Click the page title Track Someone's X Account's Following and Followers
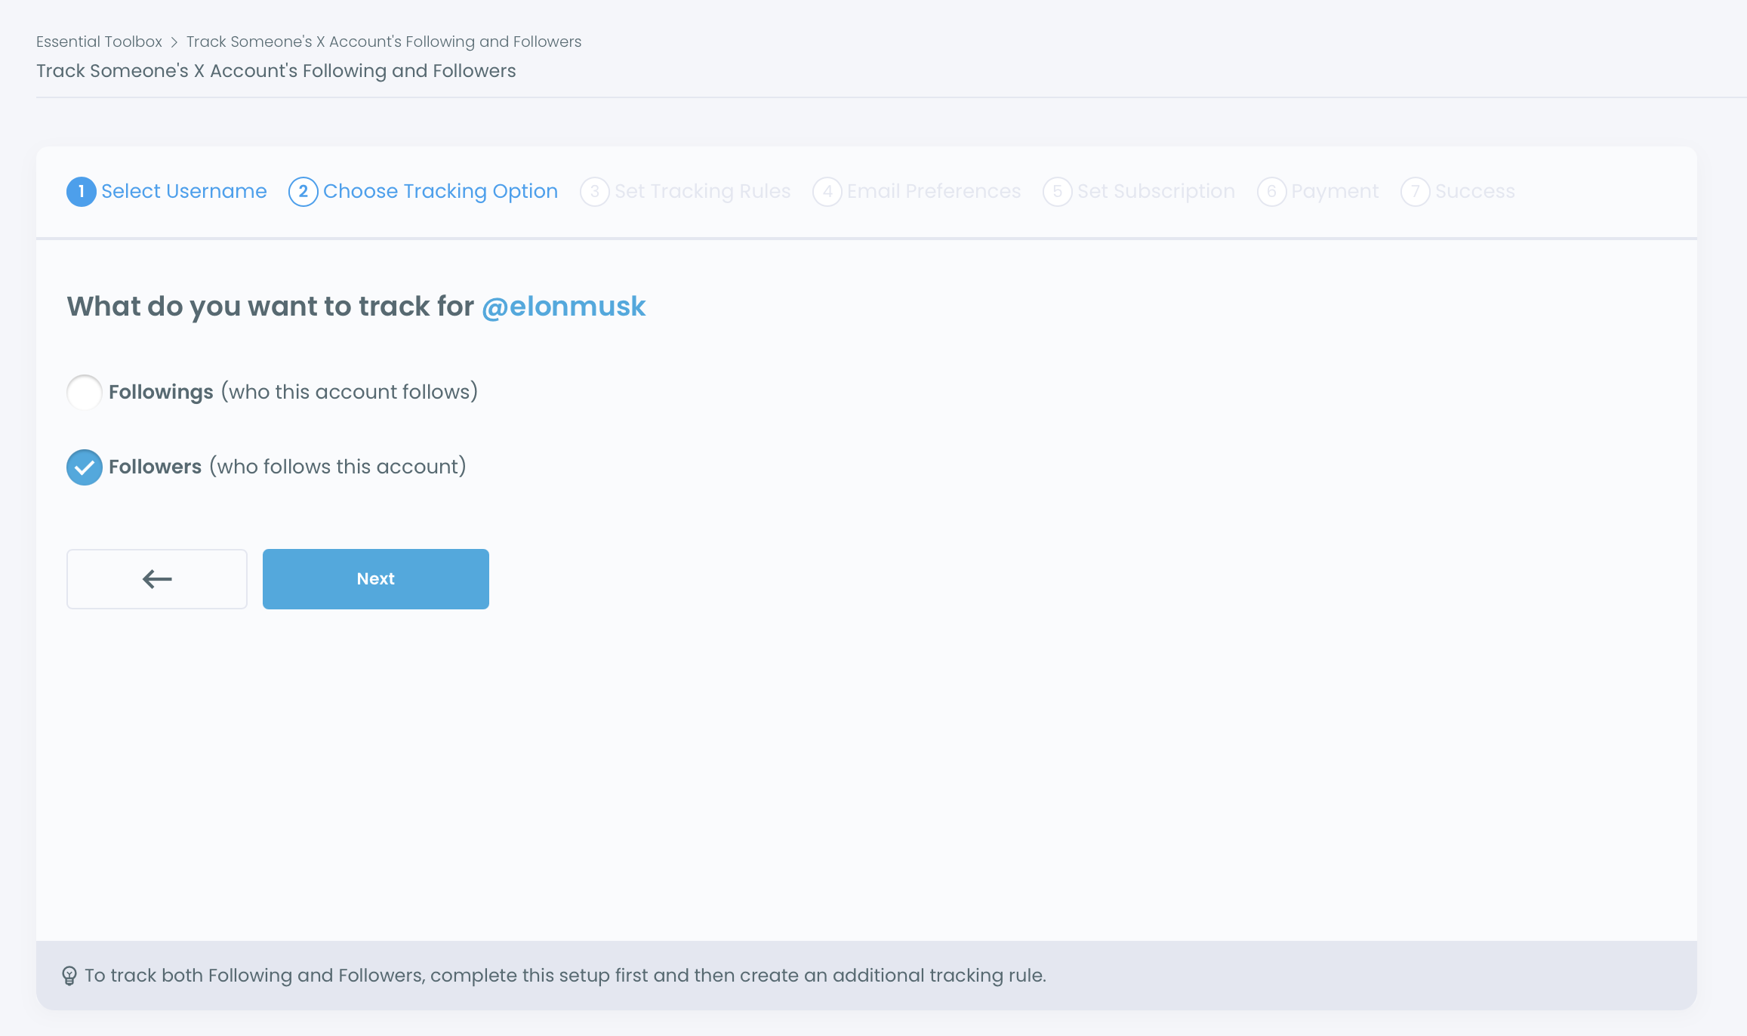The height and width of the screenshot is (1036, 1747). [x=276, y=71]
